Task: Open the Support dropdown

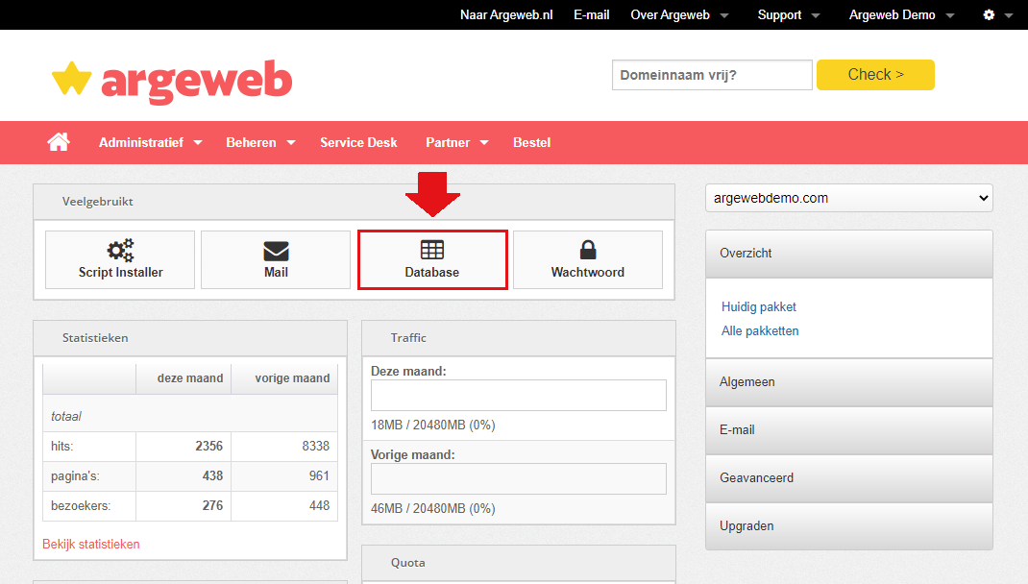Action: 789,14
